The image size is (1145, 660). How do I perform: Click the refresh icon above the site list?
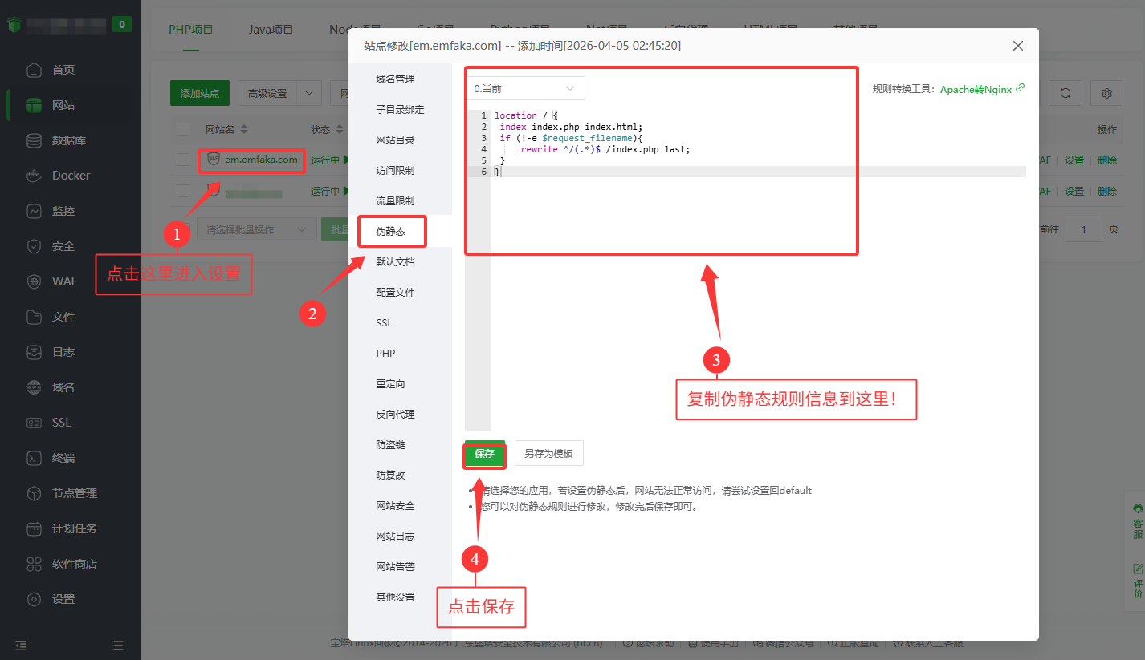1066,92
